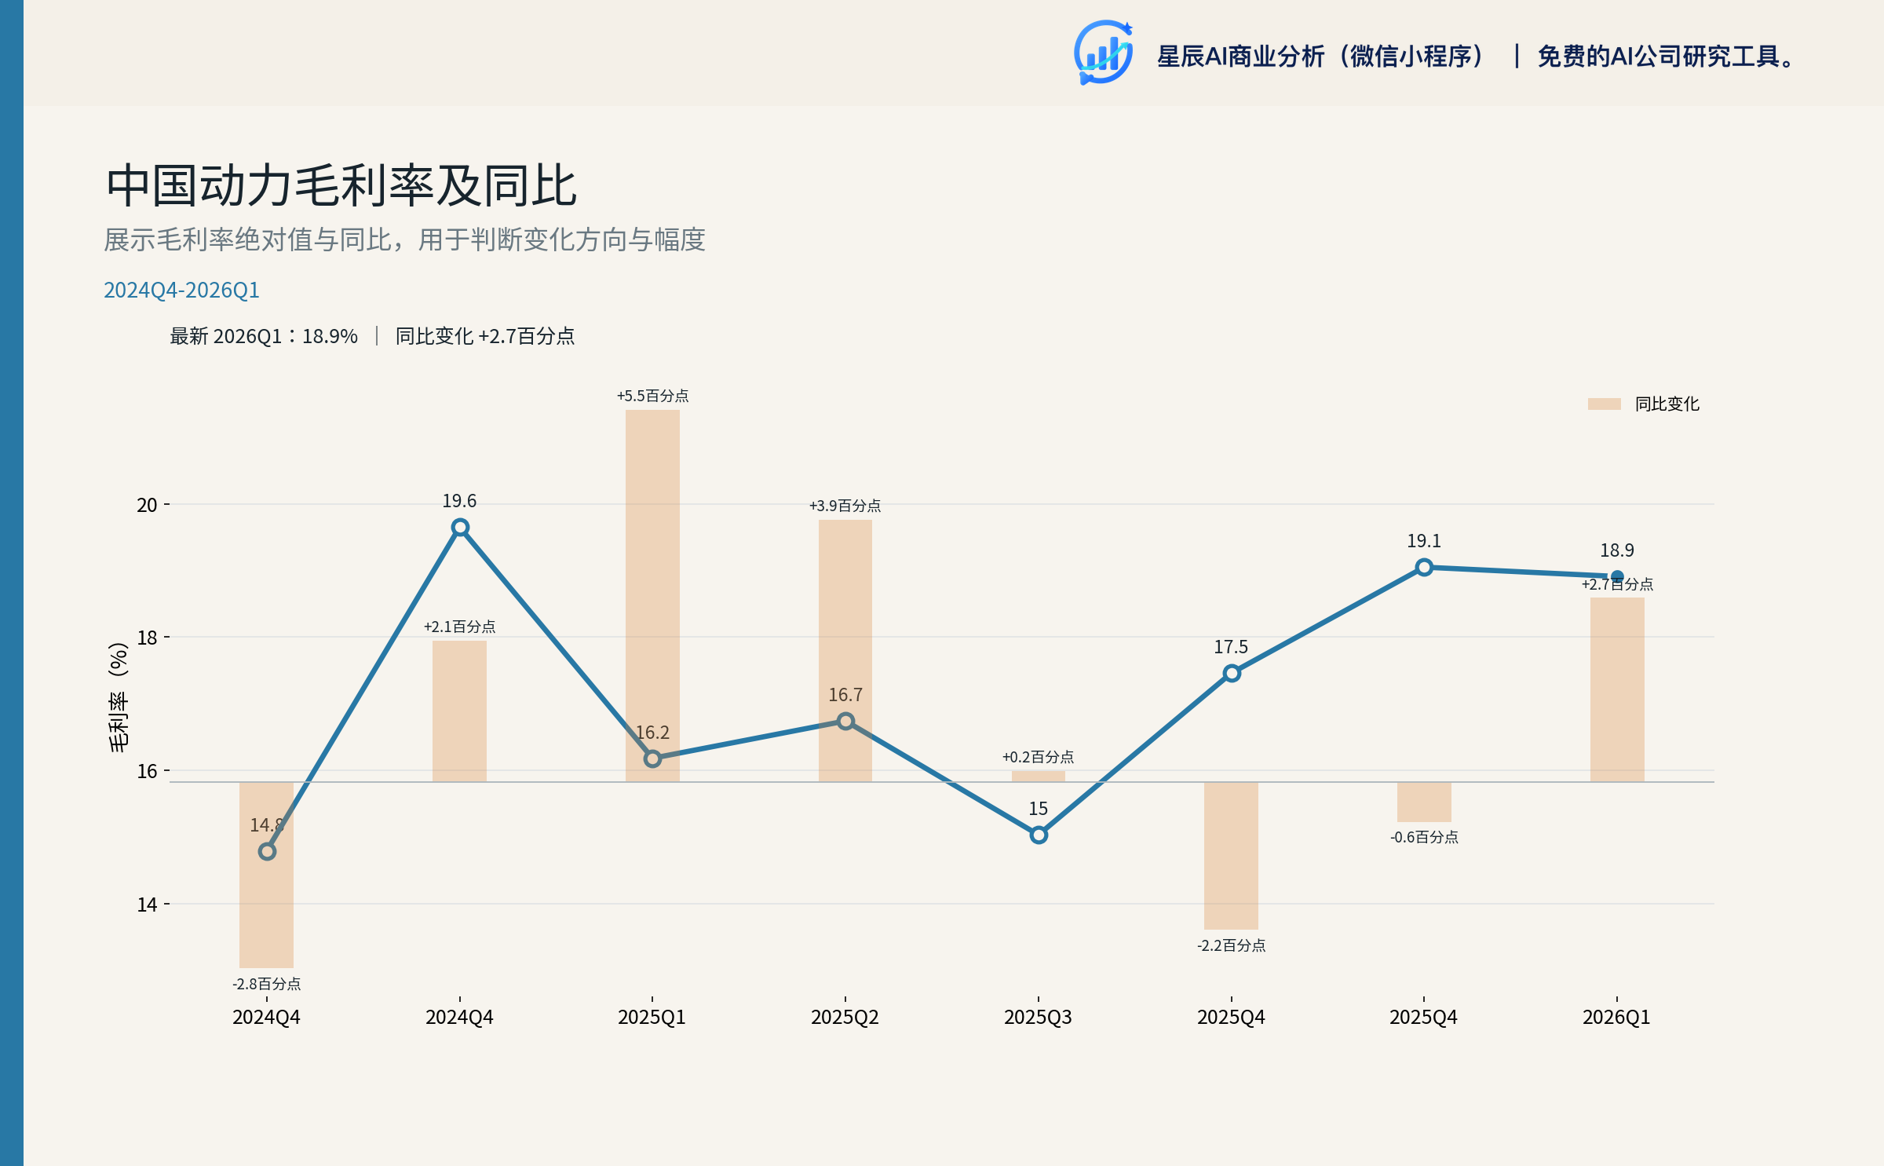The height and width of the screenshot is (1166, 1884).
Task: Click the header text 免费的AI公司研究工具。
Action: (1666, 57)
